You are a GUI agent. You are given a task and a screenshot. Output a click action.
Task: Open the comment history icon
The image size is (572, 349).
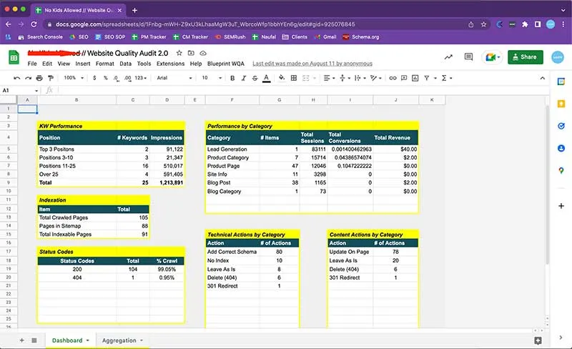pyautogui.click(x=468, y=56)
